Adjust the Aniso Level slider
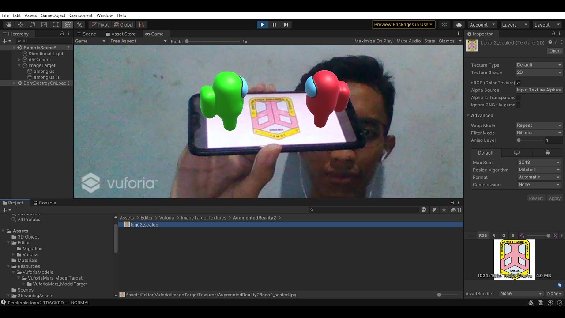 coord(531,140)
